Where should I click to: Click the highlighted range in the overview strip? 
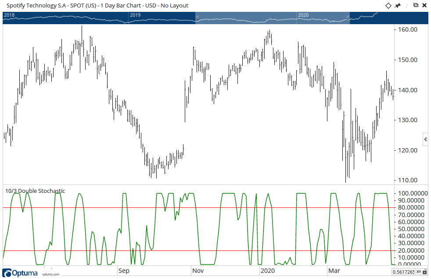273,18
